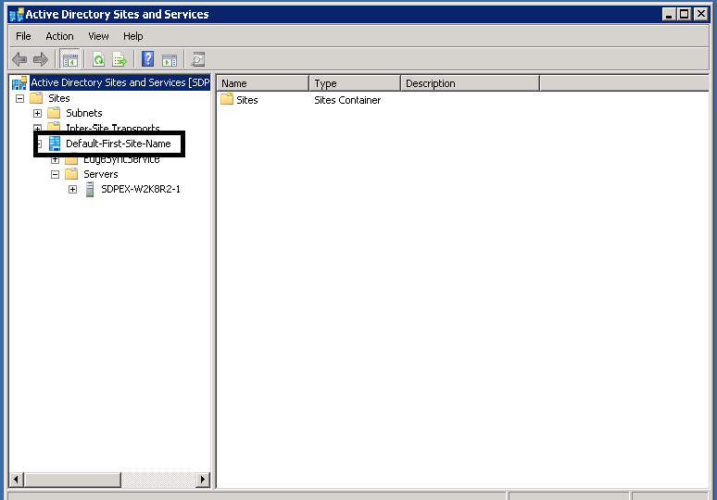
Task: Click the SDPEX-W2K8R2-1 server icon
Action: tap(90, 189)
